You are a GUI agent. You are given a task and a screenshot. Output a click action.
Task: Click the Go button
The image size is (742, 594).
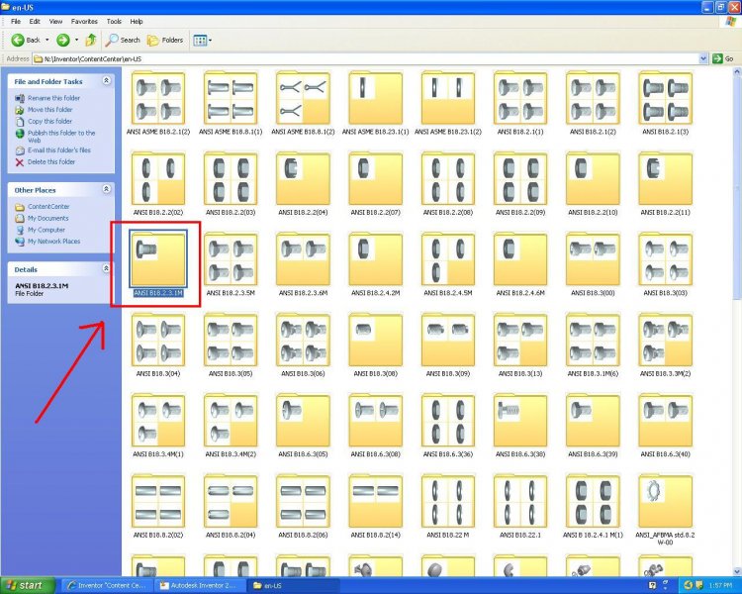tap(723, 58)
